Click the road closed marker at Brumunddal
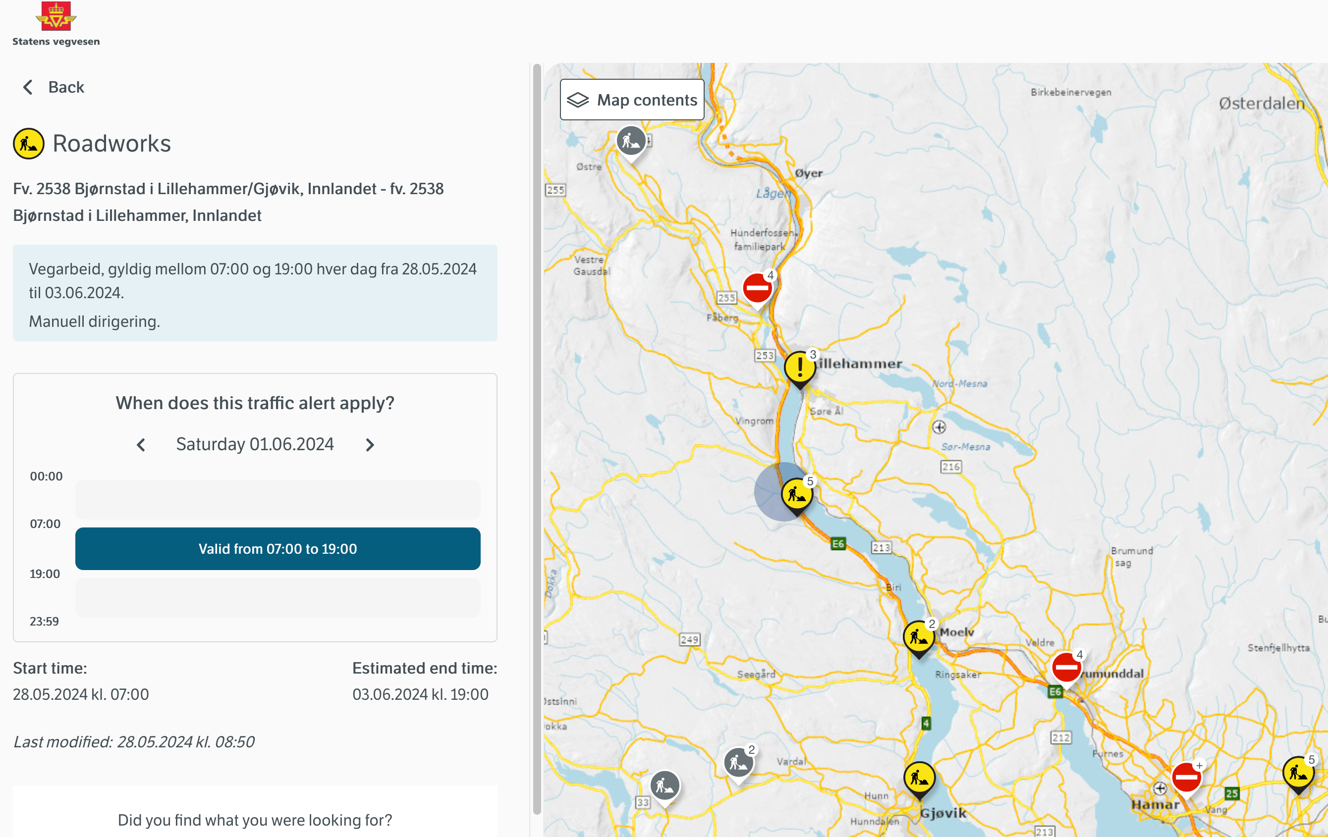The image size is (1328, 837). click(x=1065, y=667)
